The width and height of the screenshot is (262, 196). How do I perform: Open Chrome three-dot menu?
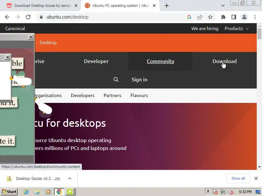tap(255, 17)
